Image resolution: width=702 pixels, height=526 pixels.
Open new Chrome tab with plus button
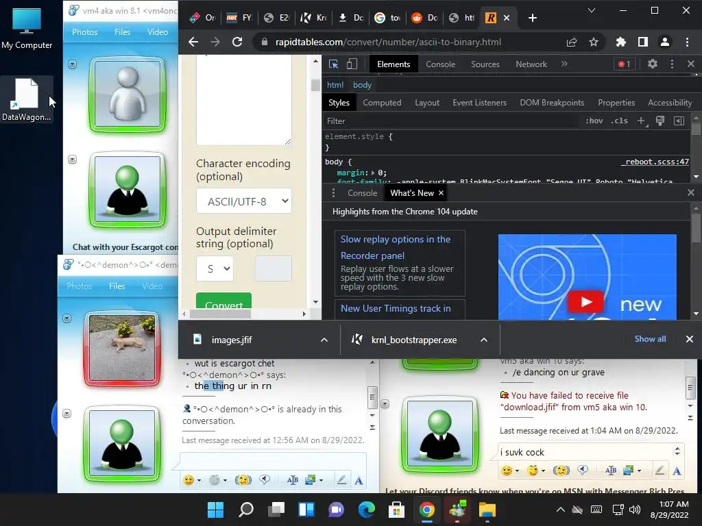(x=532, y=18)
